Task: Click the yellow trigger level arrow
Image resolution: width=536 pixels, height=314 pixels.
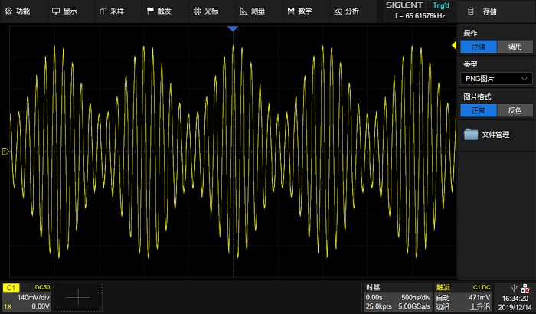Action: click(x=454, y=45)
